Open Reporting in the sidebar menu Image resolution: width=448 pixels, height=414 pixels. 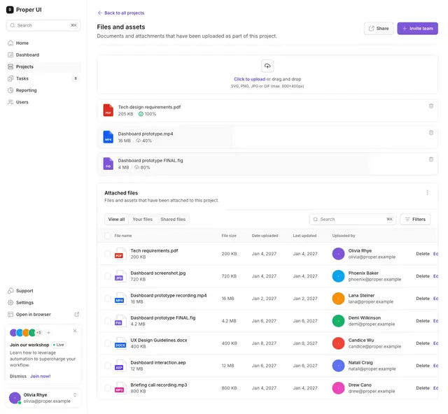43,90
